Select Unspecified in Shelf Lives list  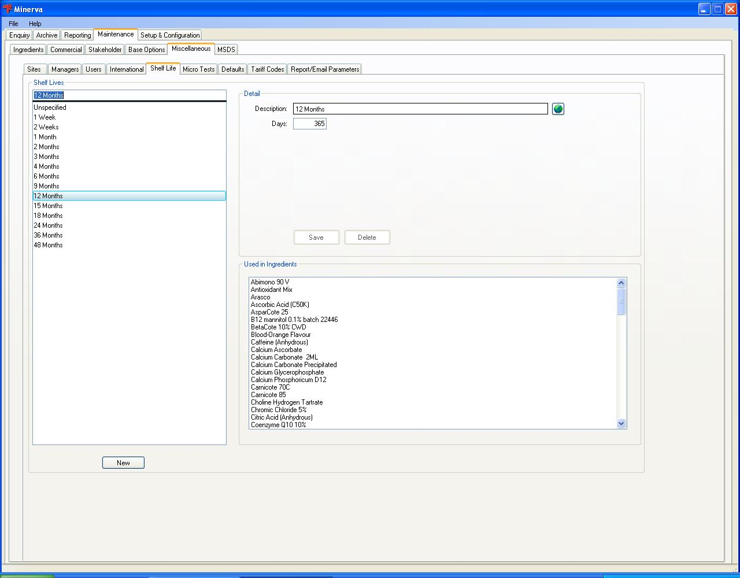(129, 108)
